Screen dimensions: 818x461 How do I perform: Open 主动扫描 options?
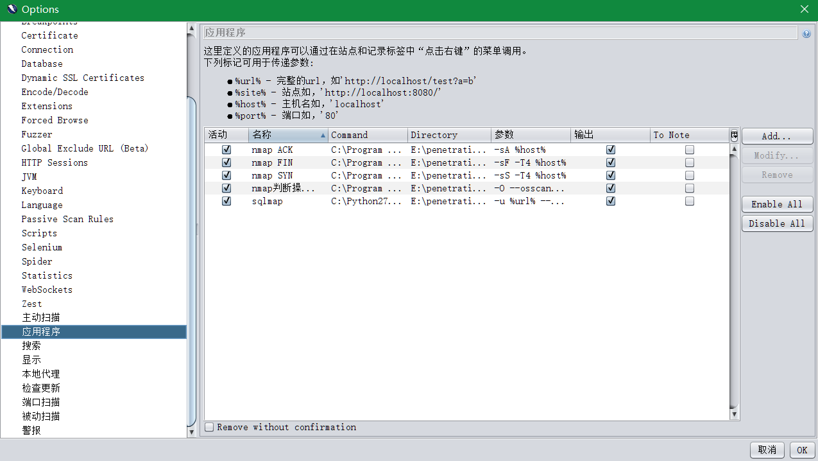41,318
